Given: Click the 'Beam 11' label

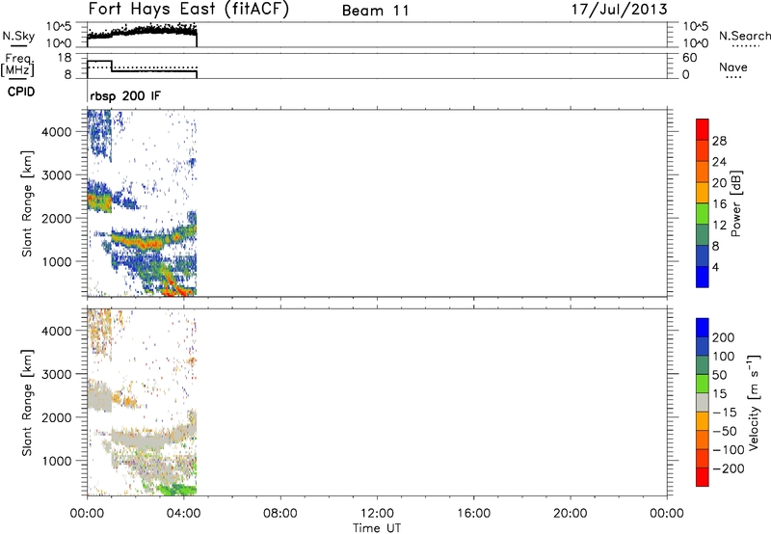Looking at the screenshot, I should point(376,11).
